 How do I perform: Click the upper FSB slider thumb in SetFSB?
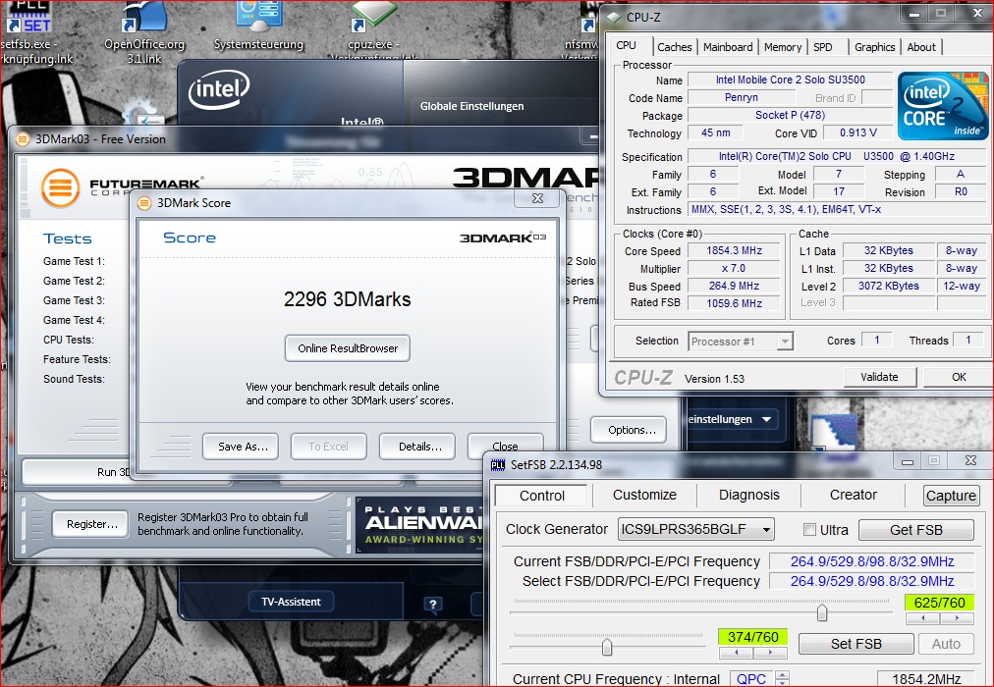pos(821,613)
